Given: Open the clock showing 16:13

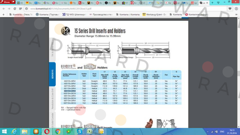Looking at the screenshot, I should pos(232,132).
